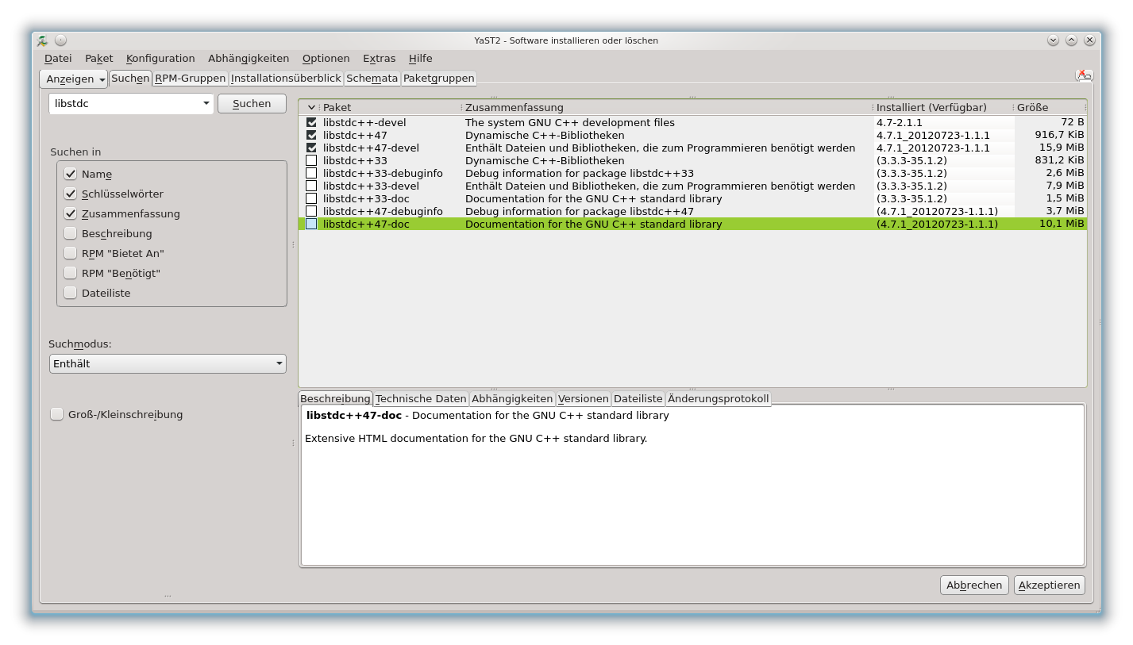Uncheck the Name search option
Screen dimensions: 1133x645
[71, 174]
